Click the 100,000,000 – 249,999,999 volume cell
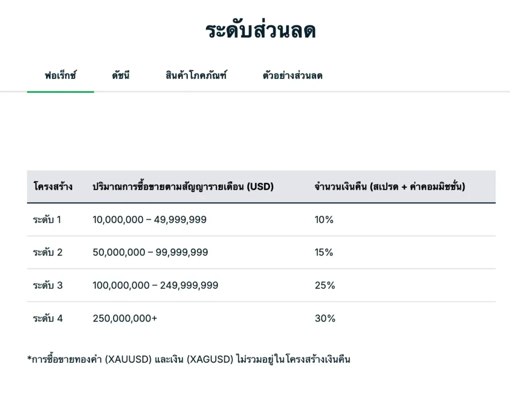 155,285
